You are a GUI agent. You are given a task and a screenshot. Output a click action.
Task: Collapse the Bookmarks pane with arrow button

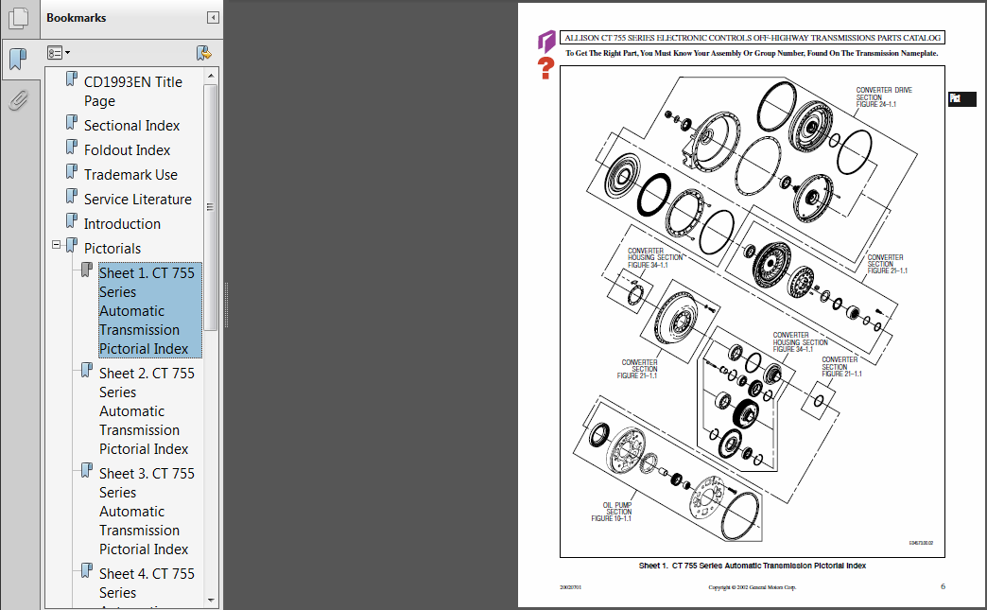213,18
